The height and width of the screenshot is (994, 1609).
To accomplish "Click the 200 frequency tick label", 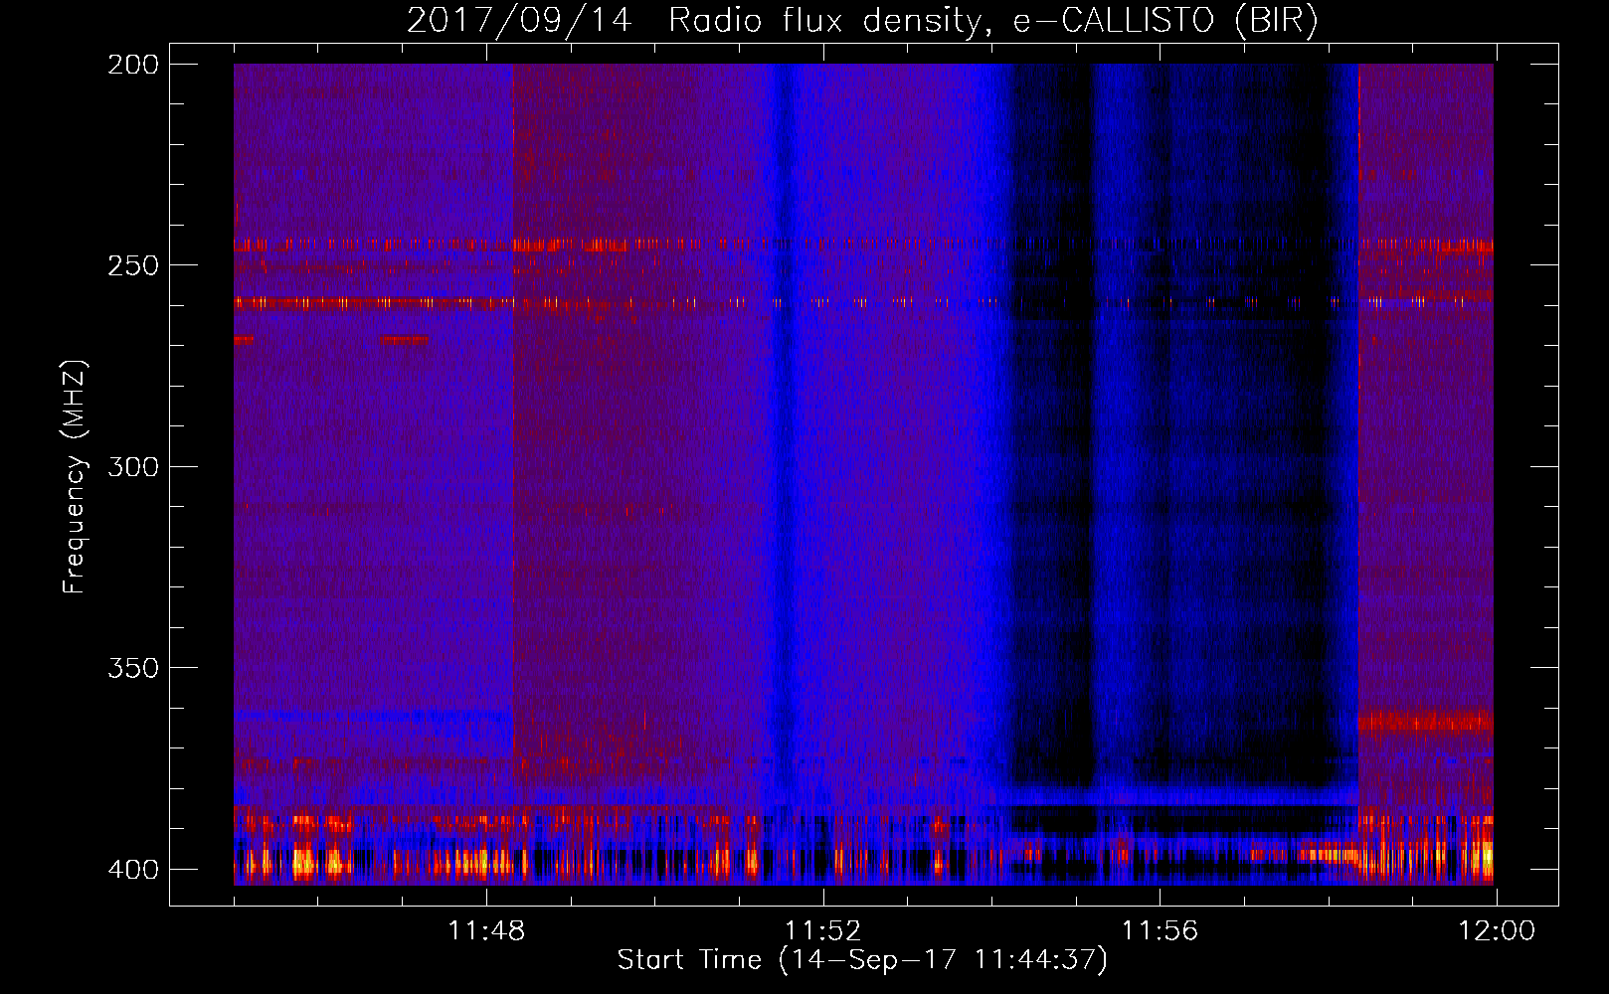I will coord(133,65).
